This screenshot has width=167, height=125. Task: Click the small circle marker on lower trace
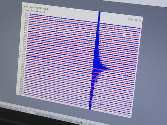pyautogui.click(x=83, y=87)
